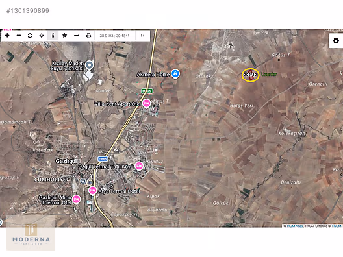Screen dimensions: 343x257
Task: Click Gazlıgöl Afion Thermal Otel marker
Action: click(x=76, y=199)
